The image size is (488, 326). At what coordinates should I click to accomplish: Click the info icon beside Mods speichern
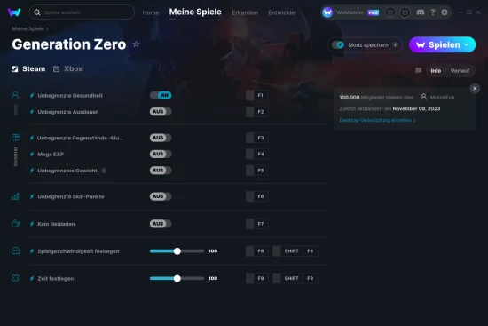395,44
